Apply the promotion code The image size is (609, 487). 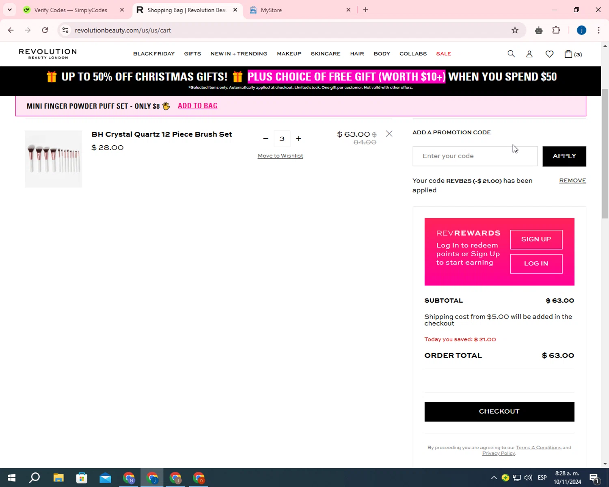pyautogui.click(x=564, y=156)
